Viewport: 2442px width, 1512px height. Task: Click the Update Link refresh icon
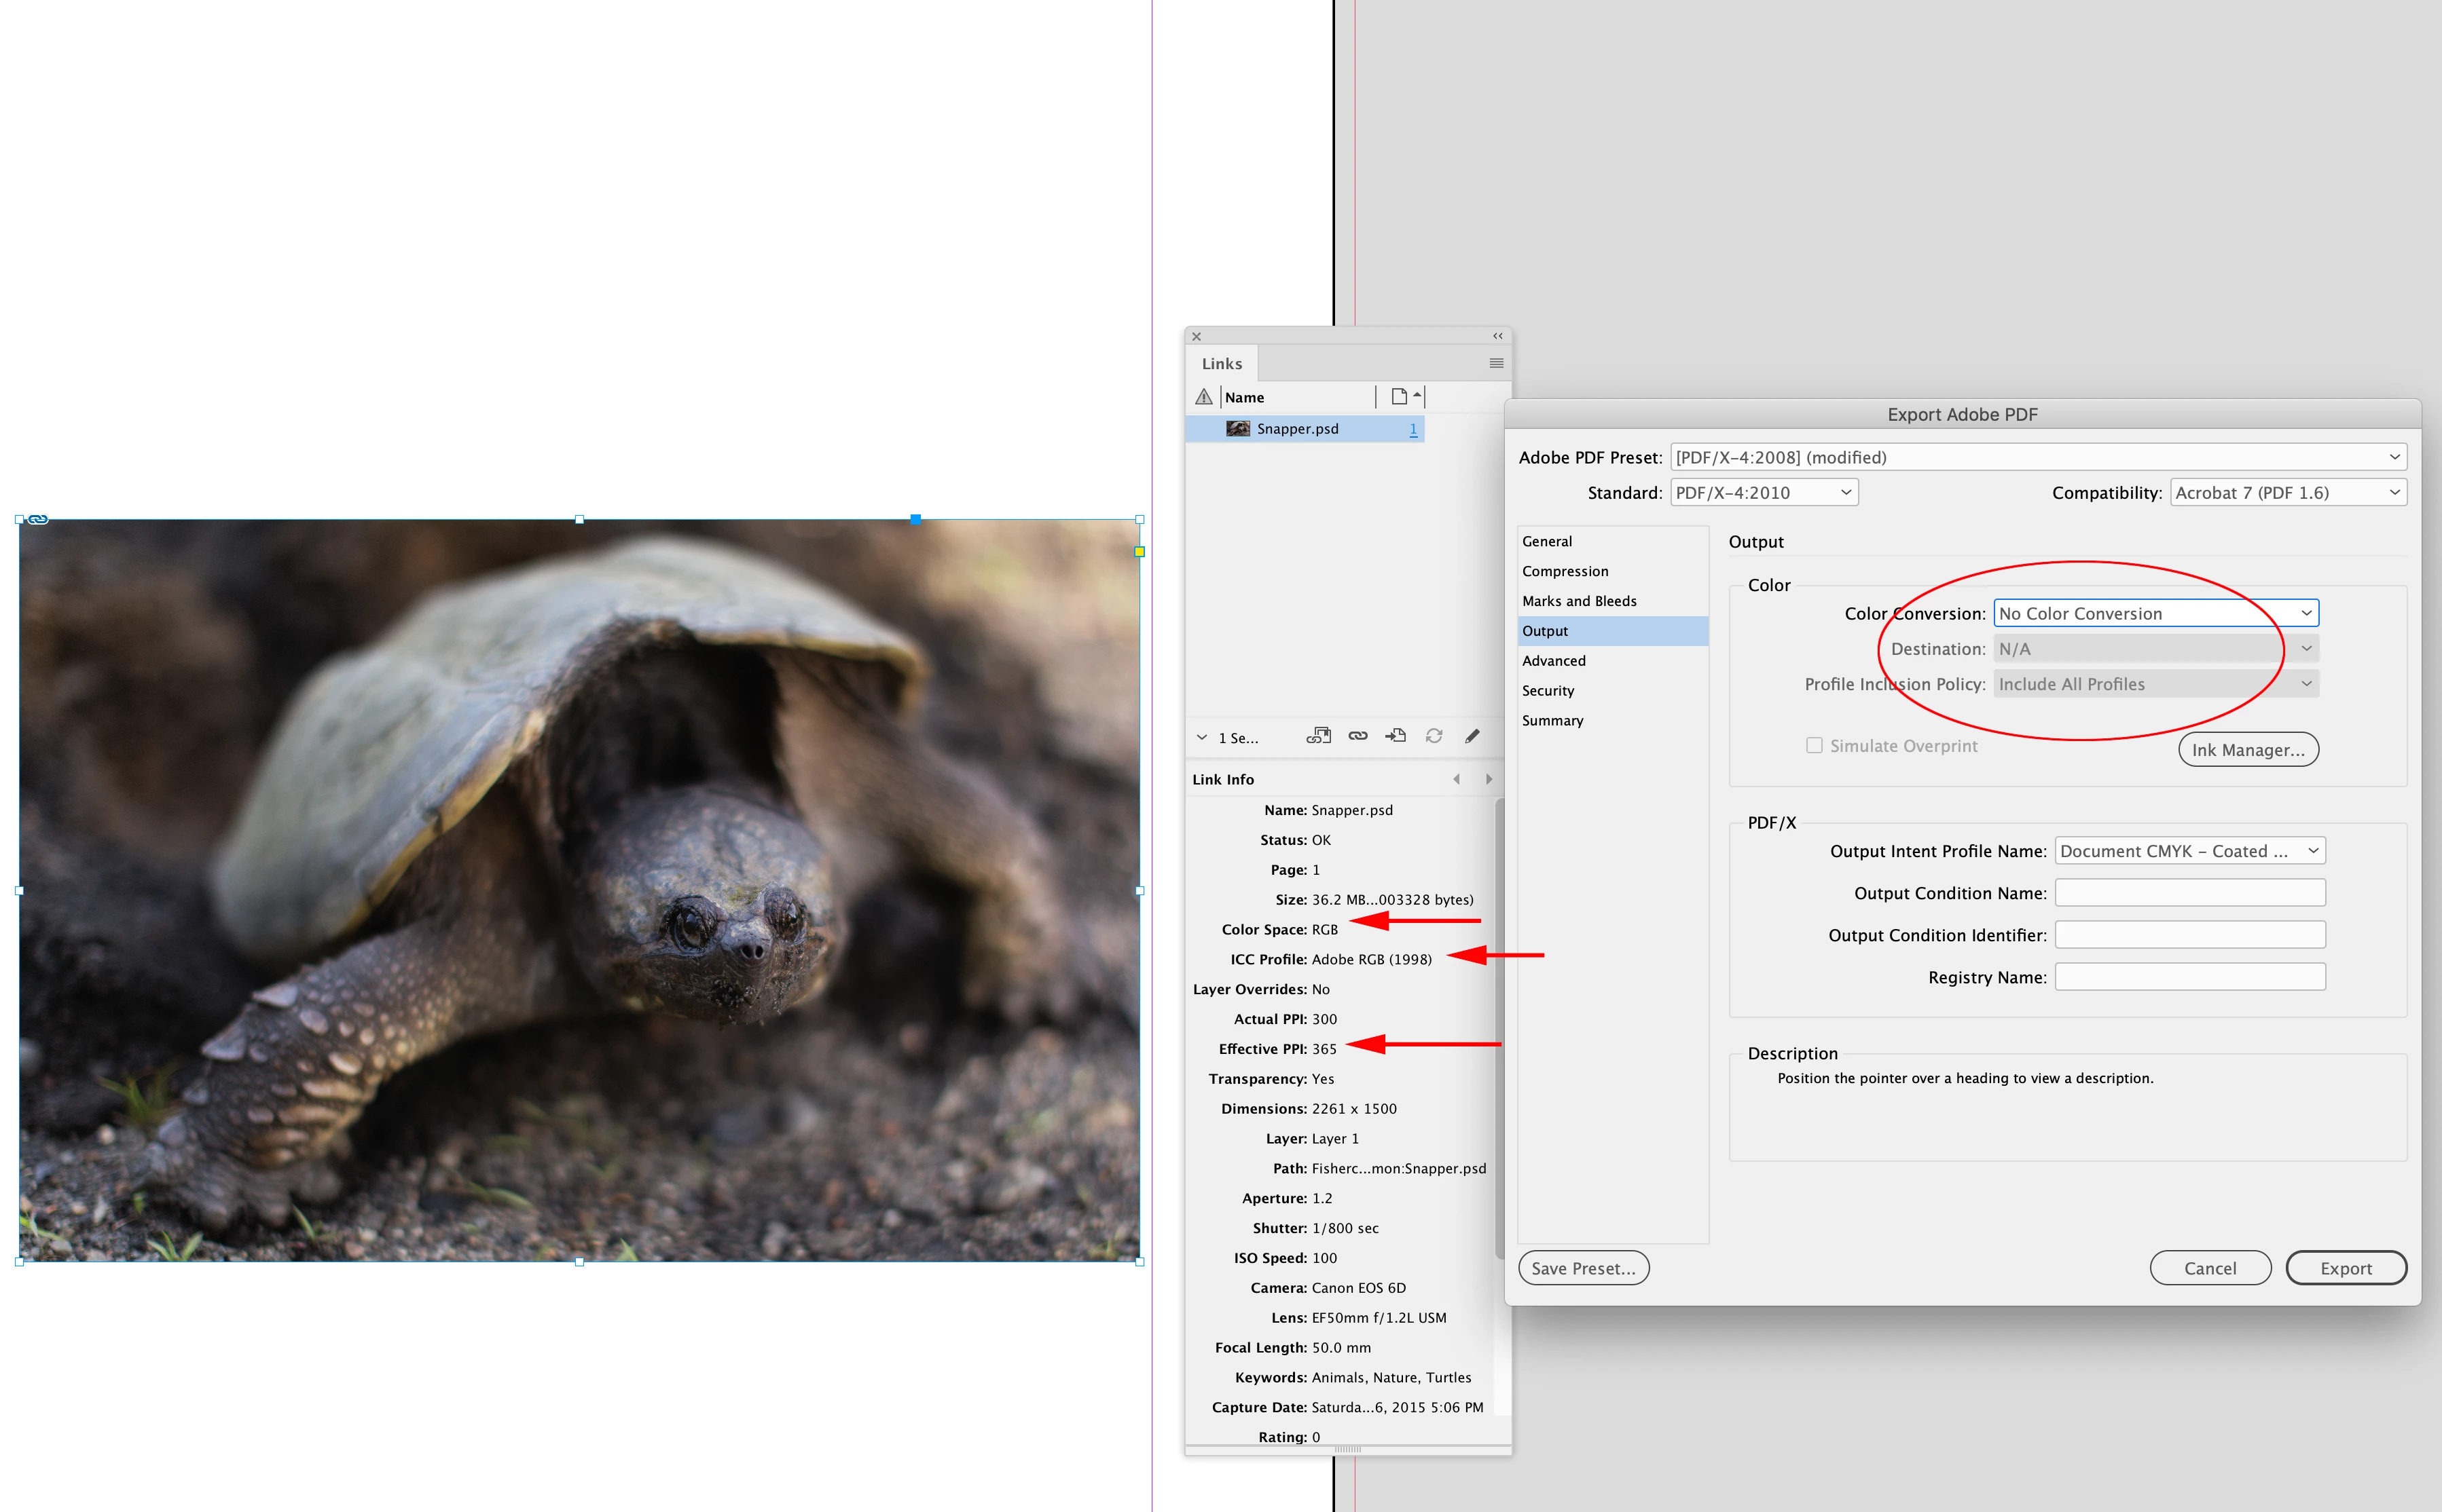pos(1434,736)
